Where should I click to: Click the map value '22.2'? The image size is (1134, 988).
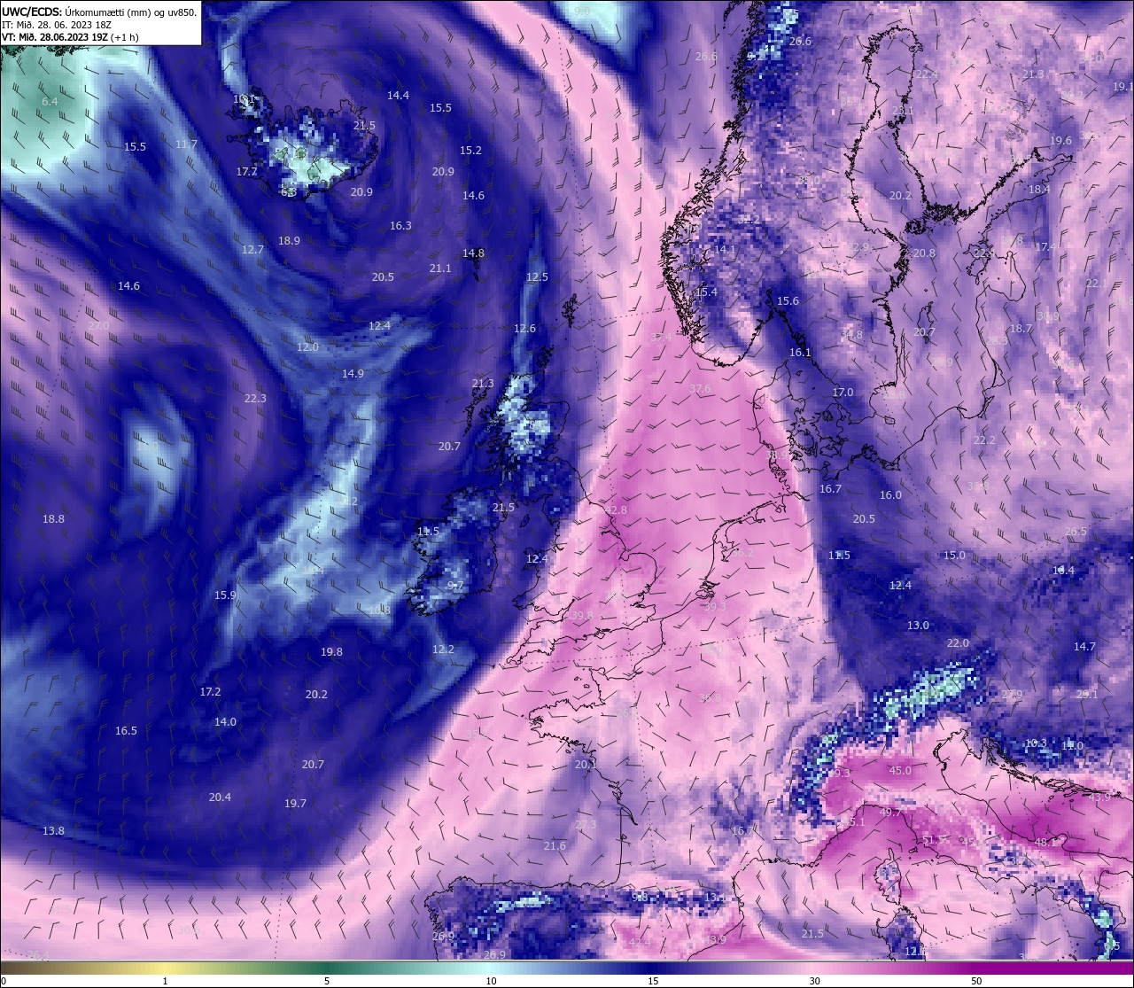coord(984,440)
